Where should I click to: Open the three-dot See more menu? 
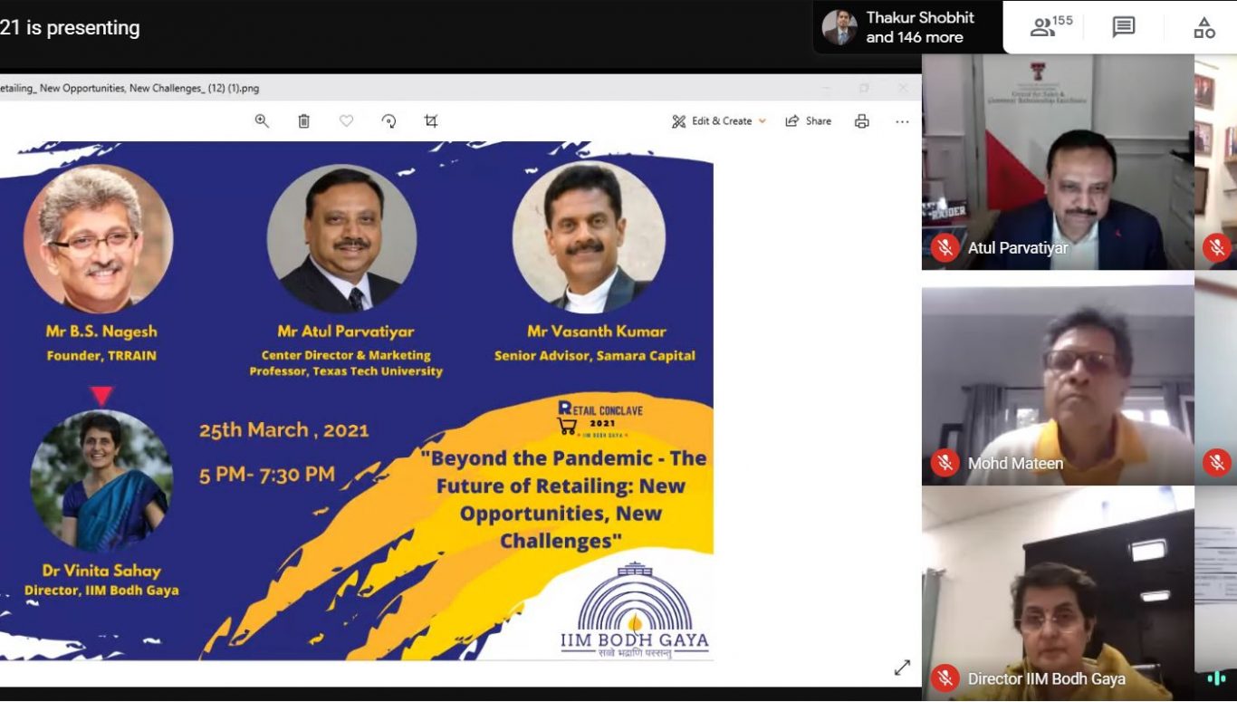[x=902, y=121]
